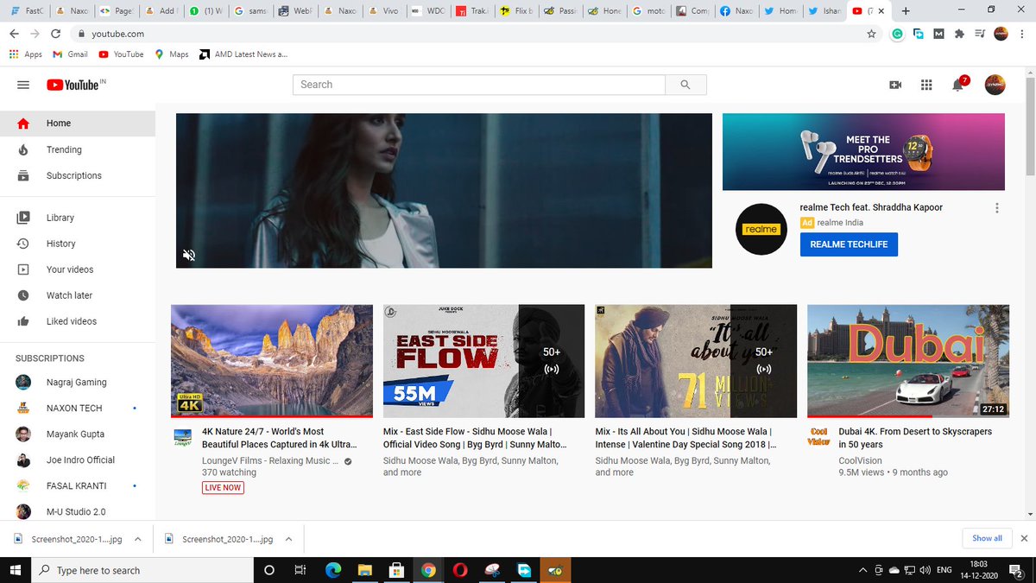Switch to the Vivo browser tab
This screenshot has height=583, width=1036.
coord(384,11)
